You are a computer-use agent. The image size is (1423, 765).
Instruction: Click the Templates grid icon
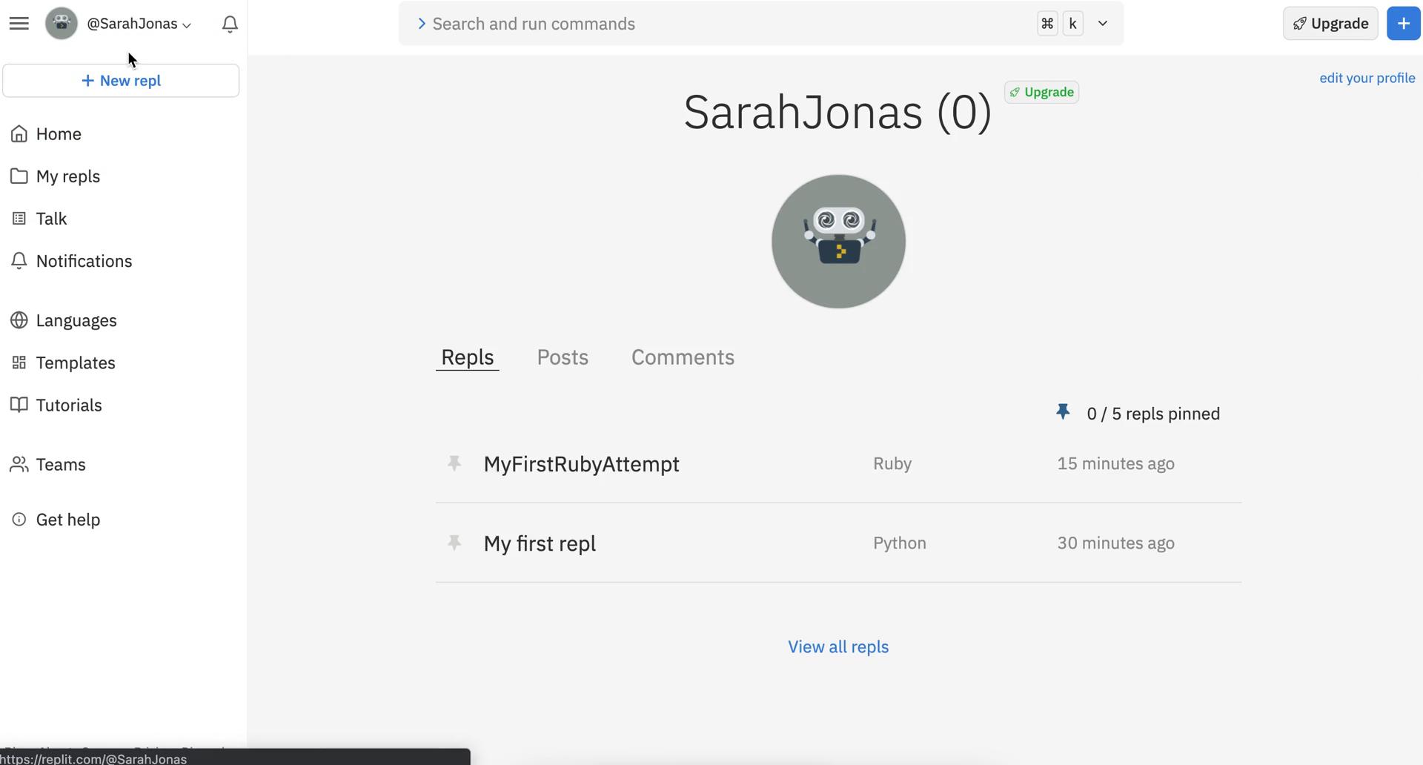click(x=19, y=362)
